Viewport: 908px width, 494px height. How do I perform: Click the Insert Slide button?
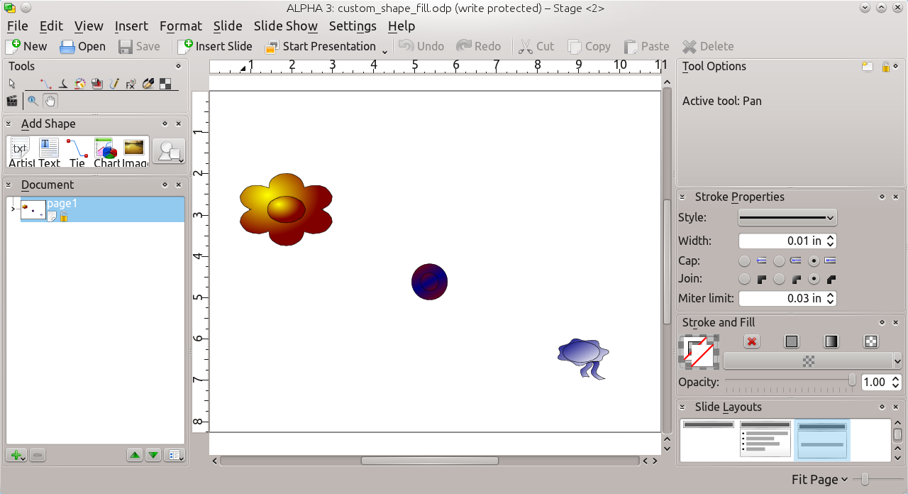pos(216,46)
